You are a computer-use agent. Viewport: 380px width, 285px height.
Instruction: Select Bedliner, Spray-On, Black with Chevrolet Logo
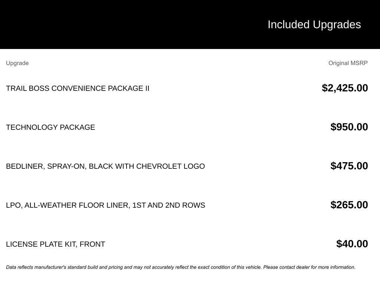pyautogui.click(x=105, y=166)
